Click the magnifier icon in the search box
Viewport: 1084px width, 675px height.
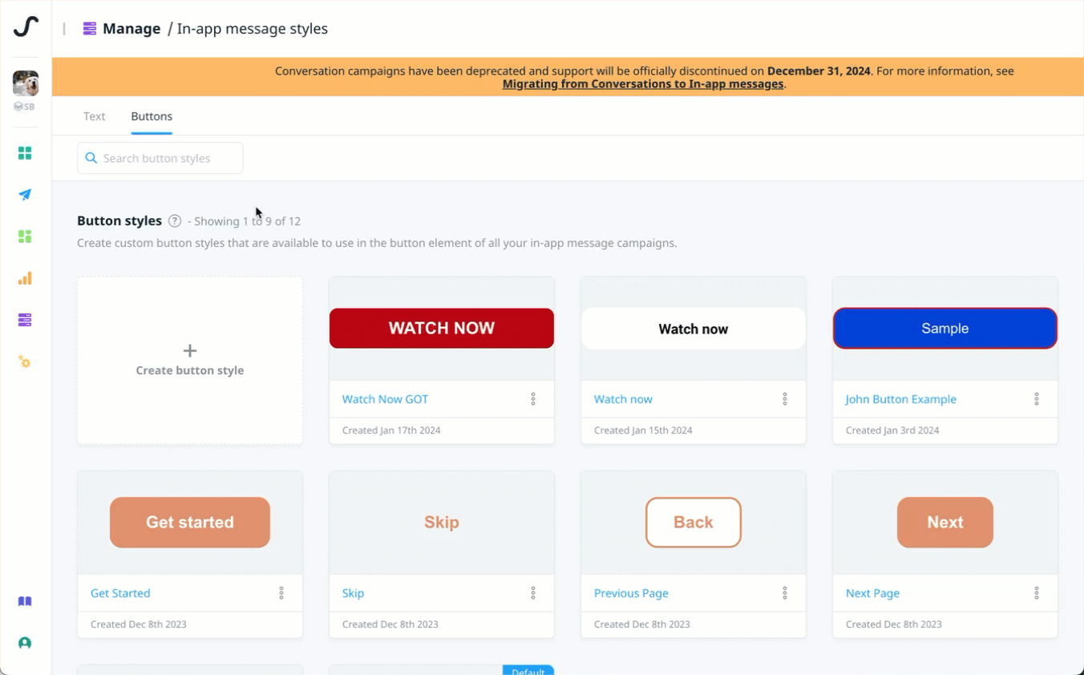click(91, 158)
